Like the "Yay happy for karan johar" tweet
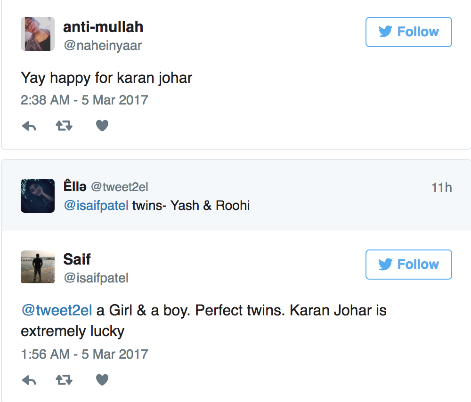The height and width of the screenshot is (402, 471). [102, 126]
